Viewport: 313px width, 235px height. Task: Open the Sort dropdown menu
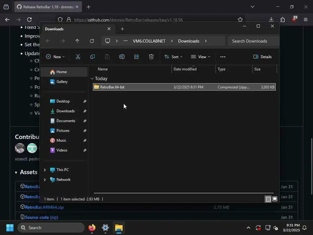click(173, 57)
